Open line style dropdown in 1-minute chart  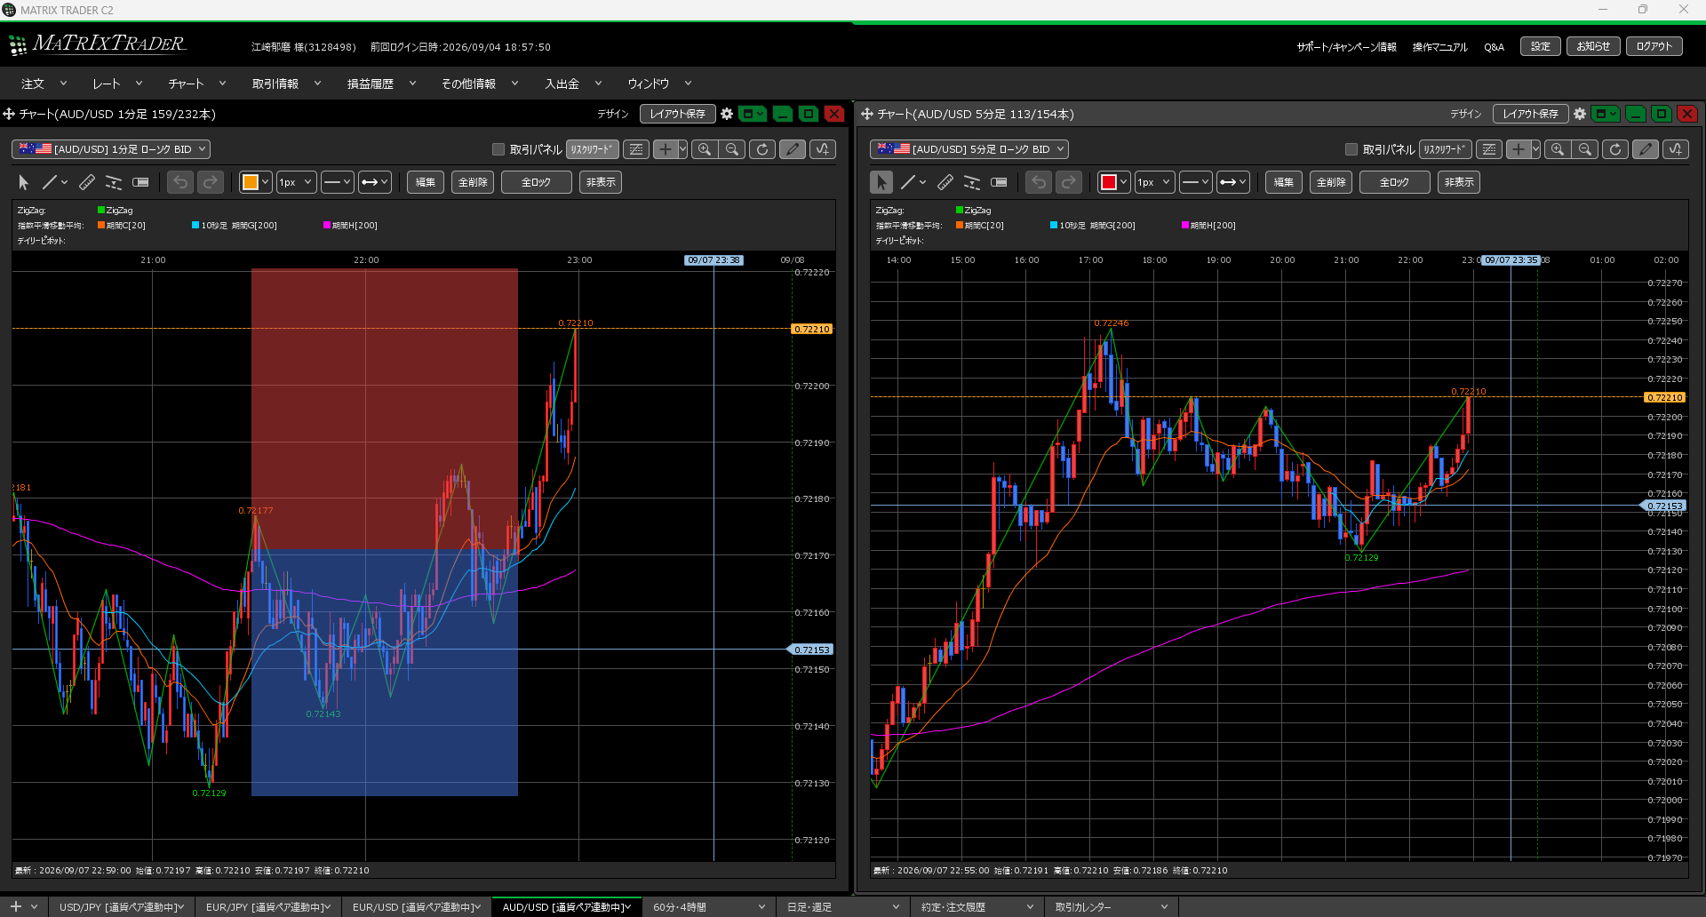pos(338,182)
